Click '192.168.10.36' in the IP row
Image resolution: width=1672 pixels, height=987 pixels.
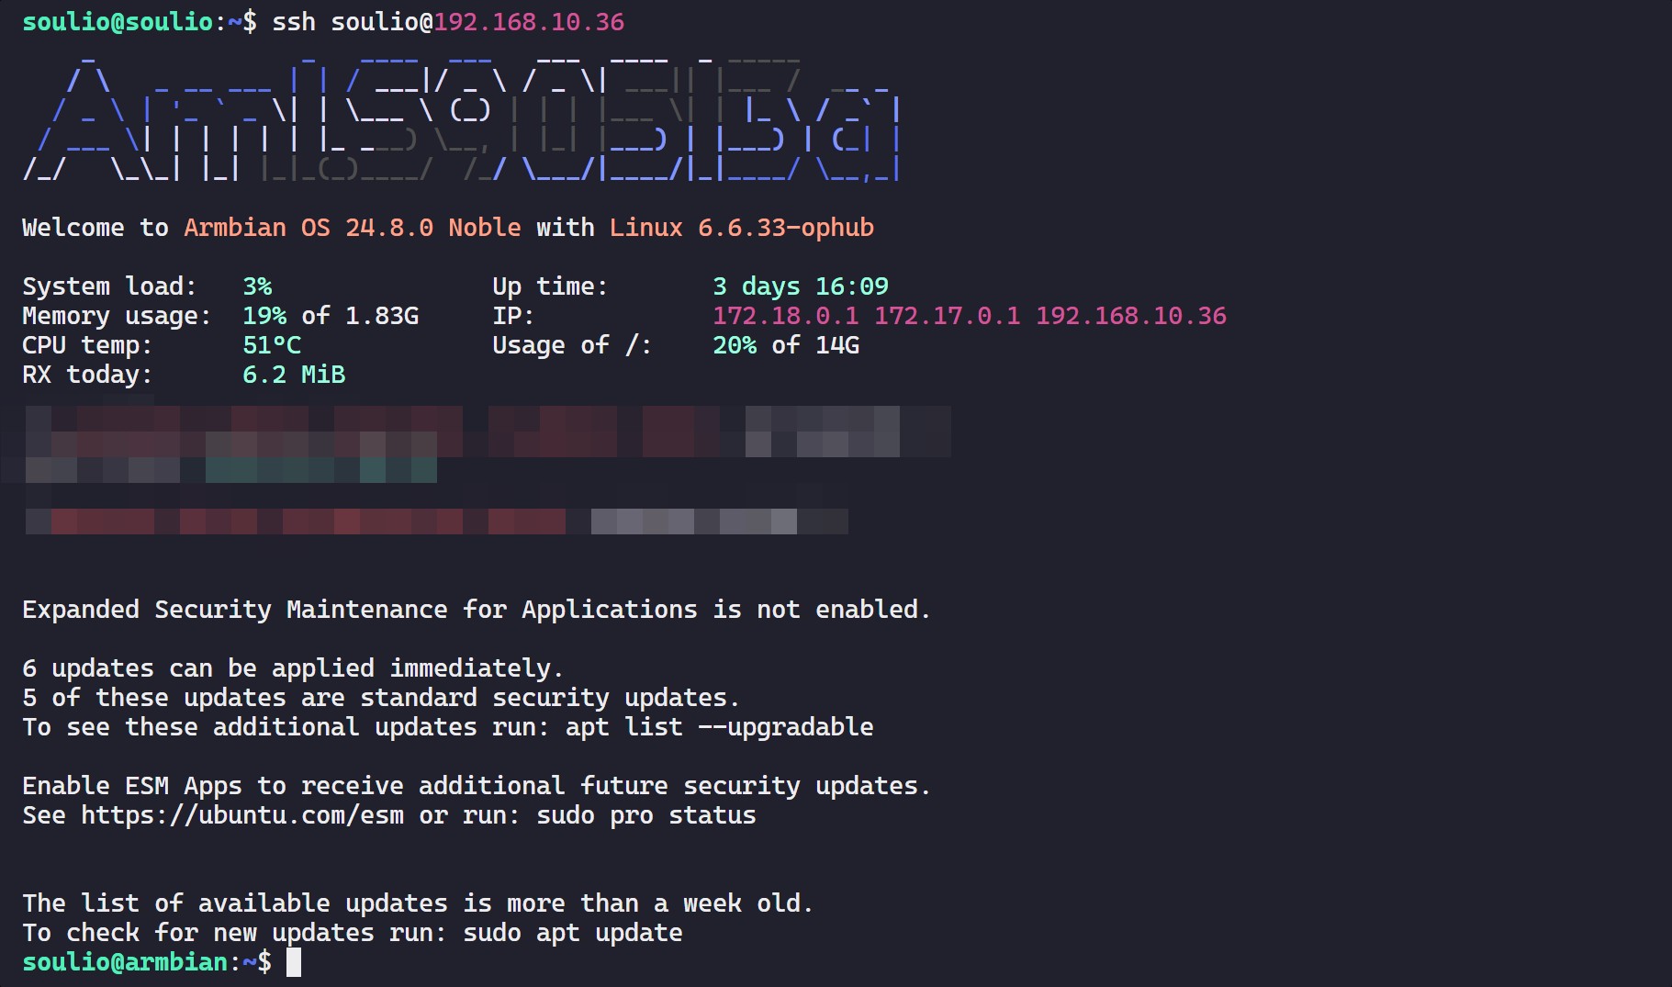click(x=1131, y=316)
